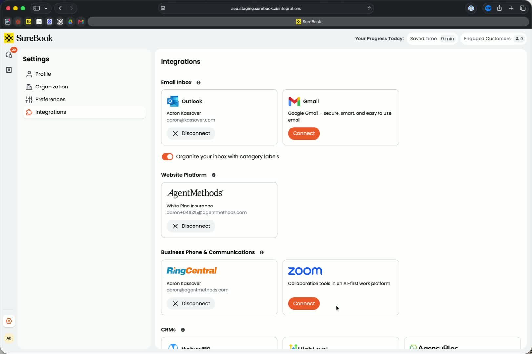
Task: Click the Safari share icon
Action: (x=499, y=8)
